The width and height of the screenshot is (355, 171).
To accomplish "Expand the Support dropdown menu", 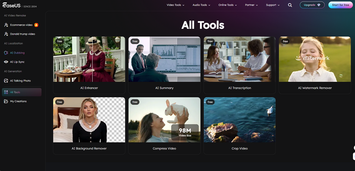I will point(273,5).
